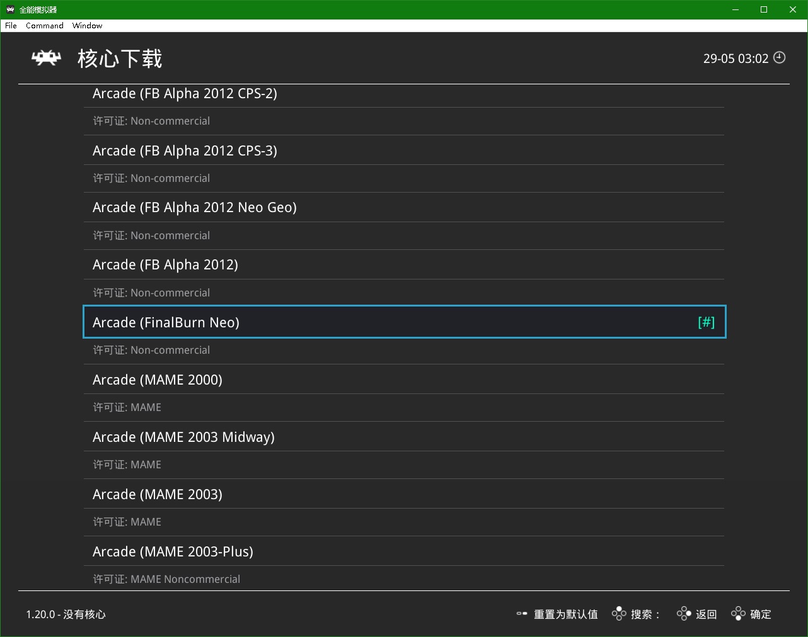Click the 搜索 label

(642, 614)
